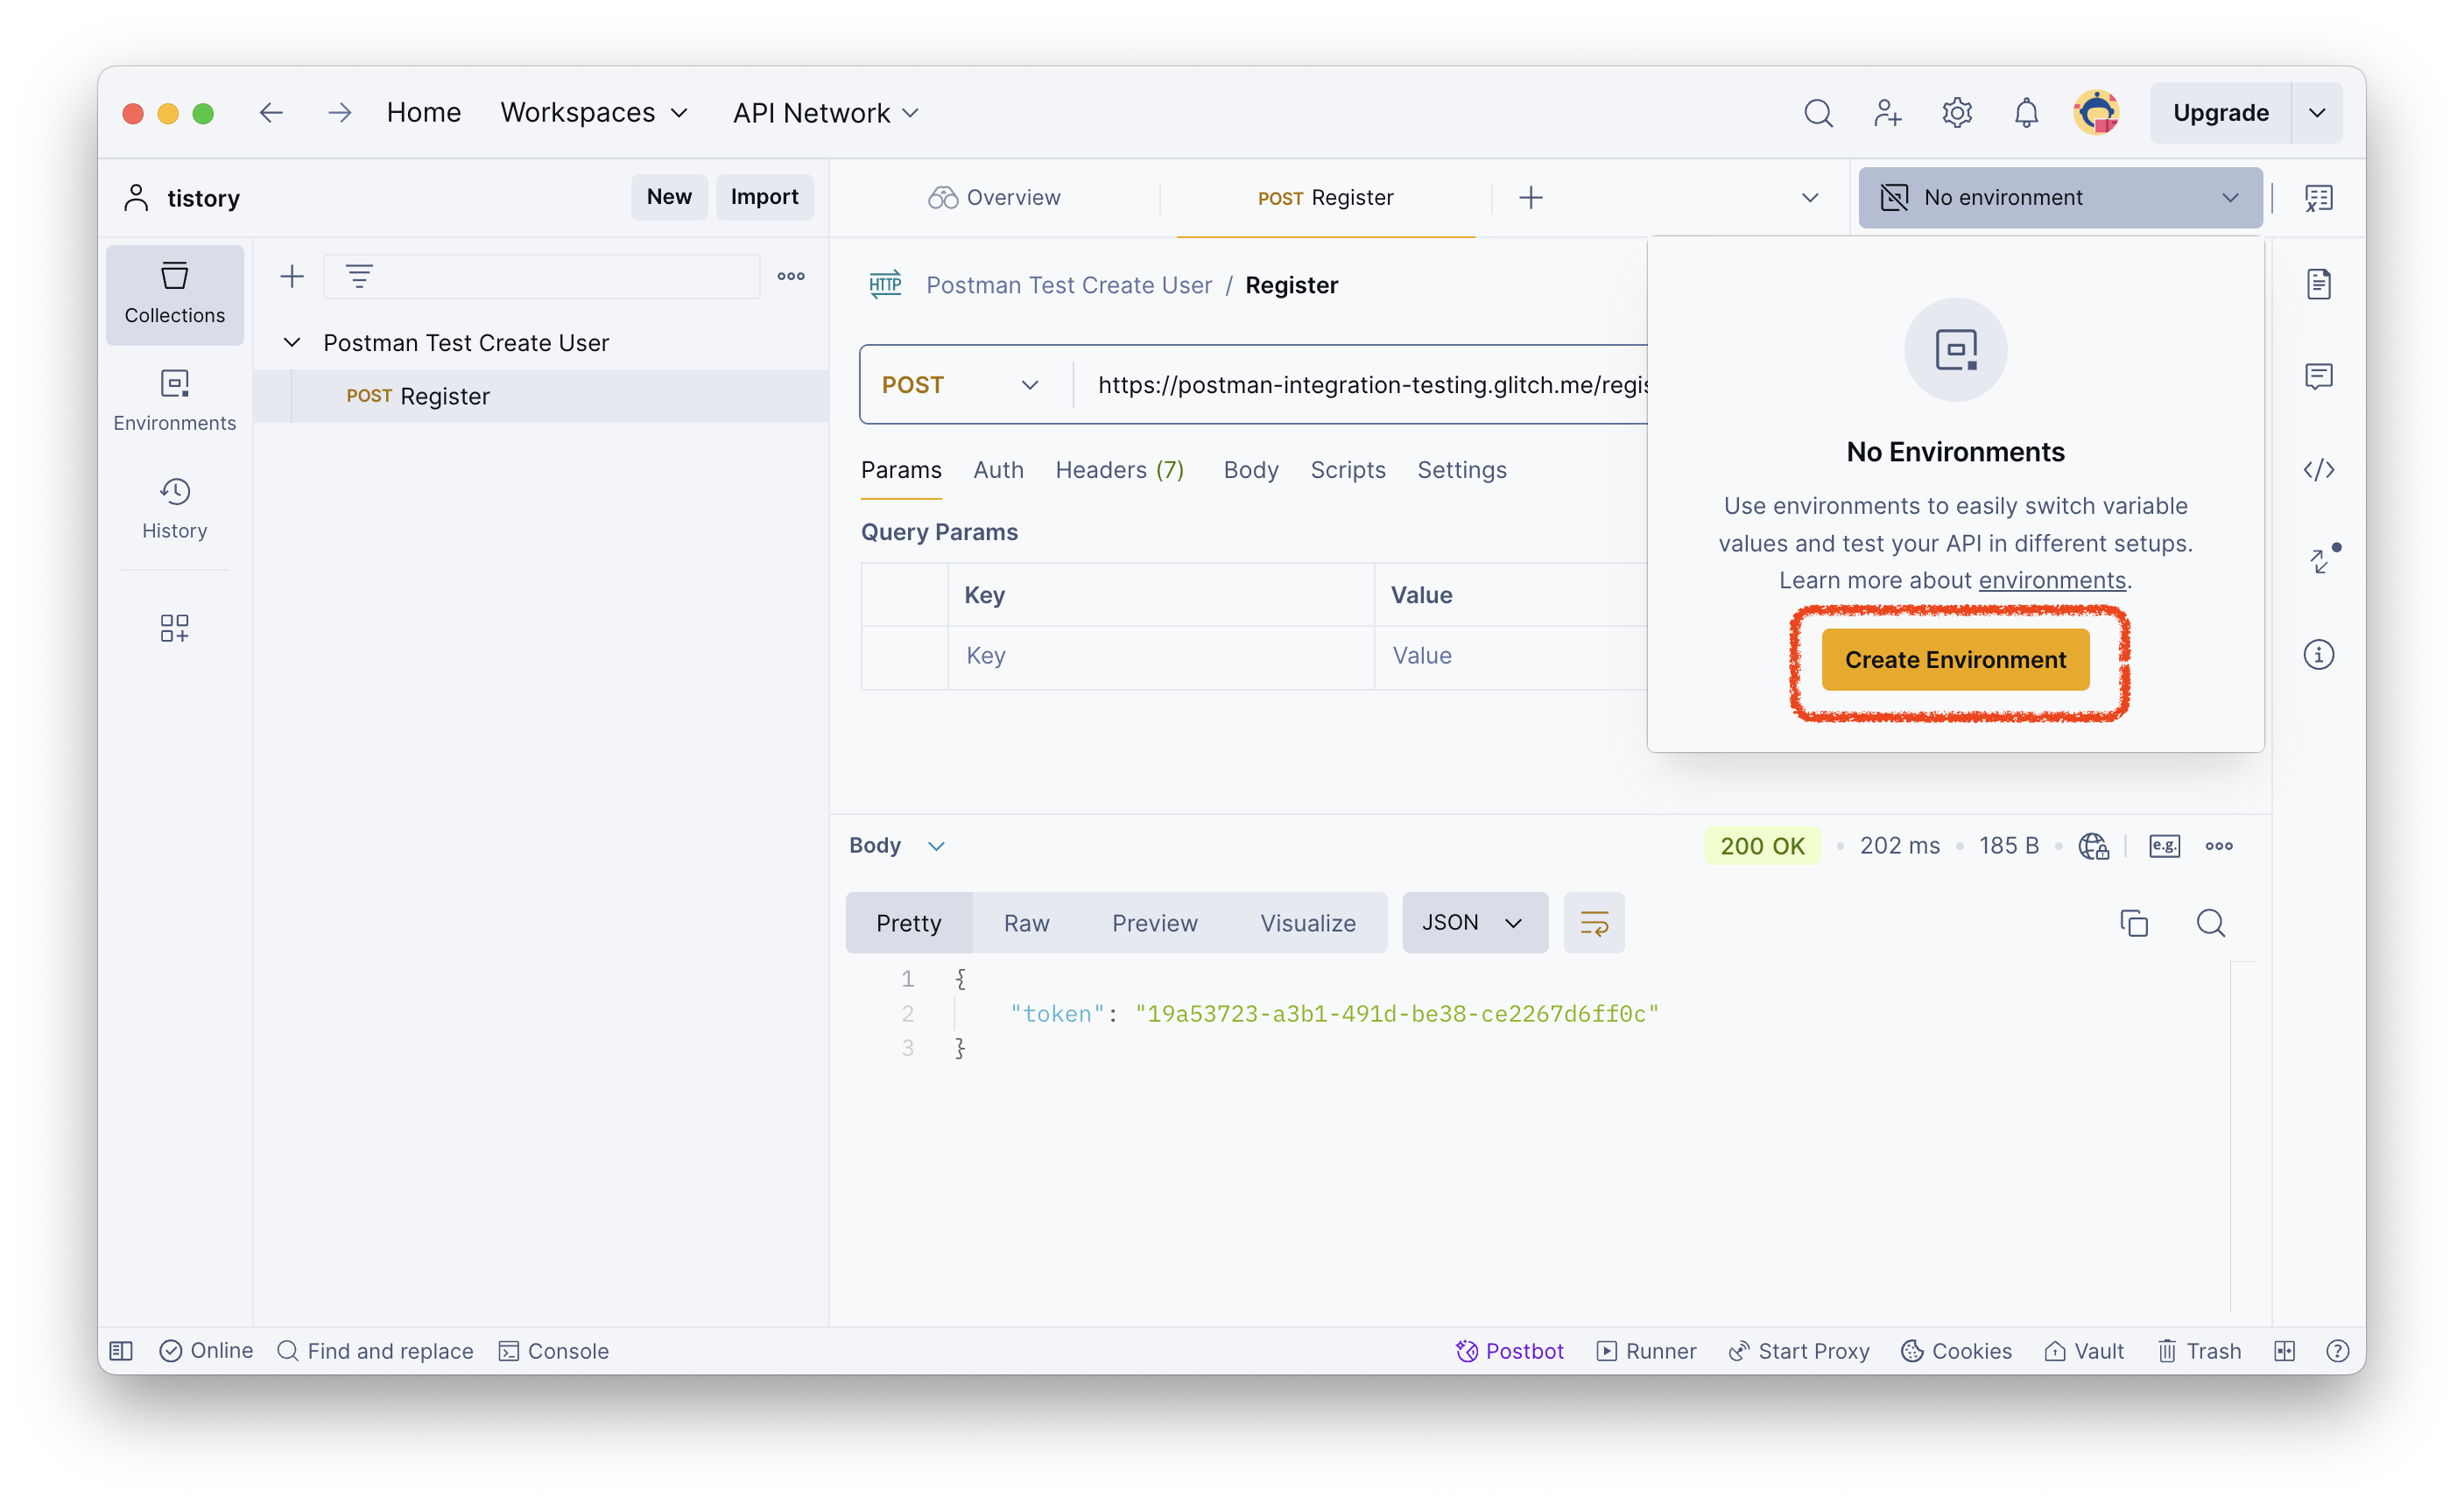Open the History sidebar panel
The height and width of the screenshot is (1504, 2464).
click(x=174, y=507)
